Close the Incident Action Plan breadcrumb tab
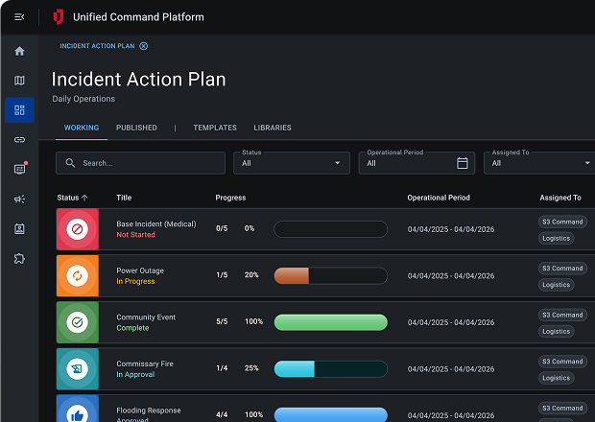 tap(144, 46)
